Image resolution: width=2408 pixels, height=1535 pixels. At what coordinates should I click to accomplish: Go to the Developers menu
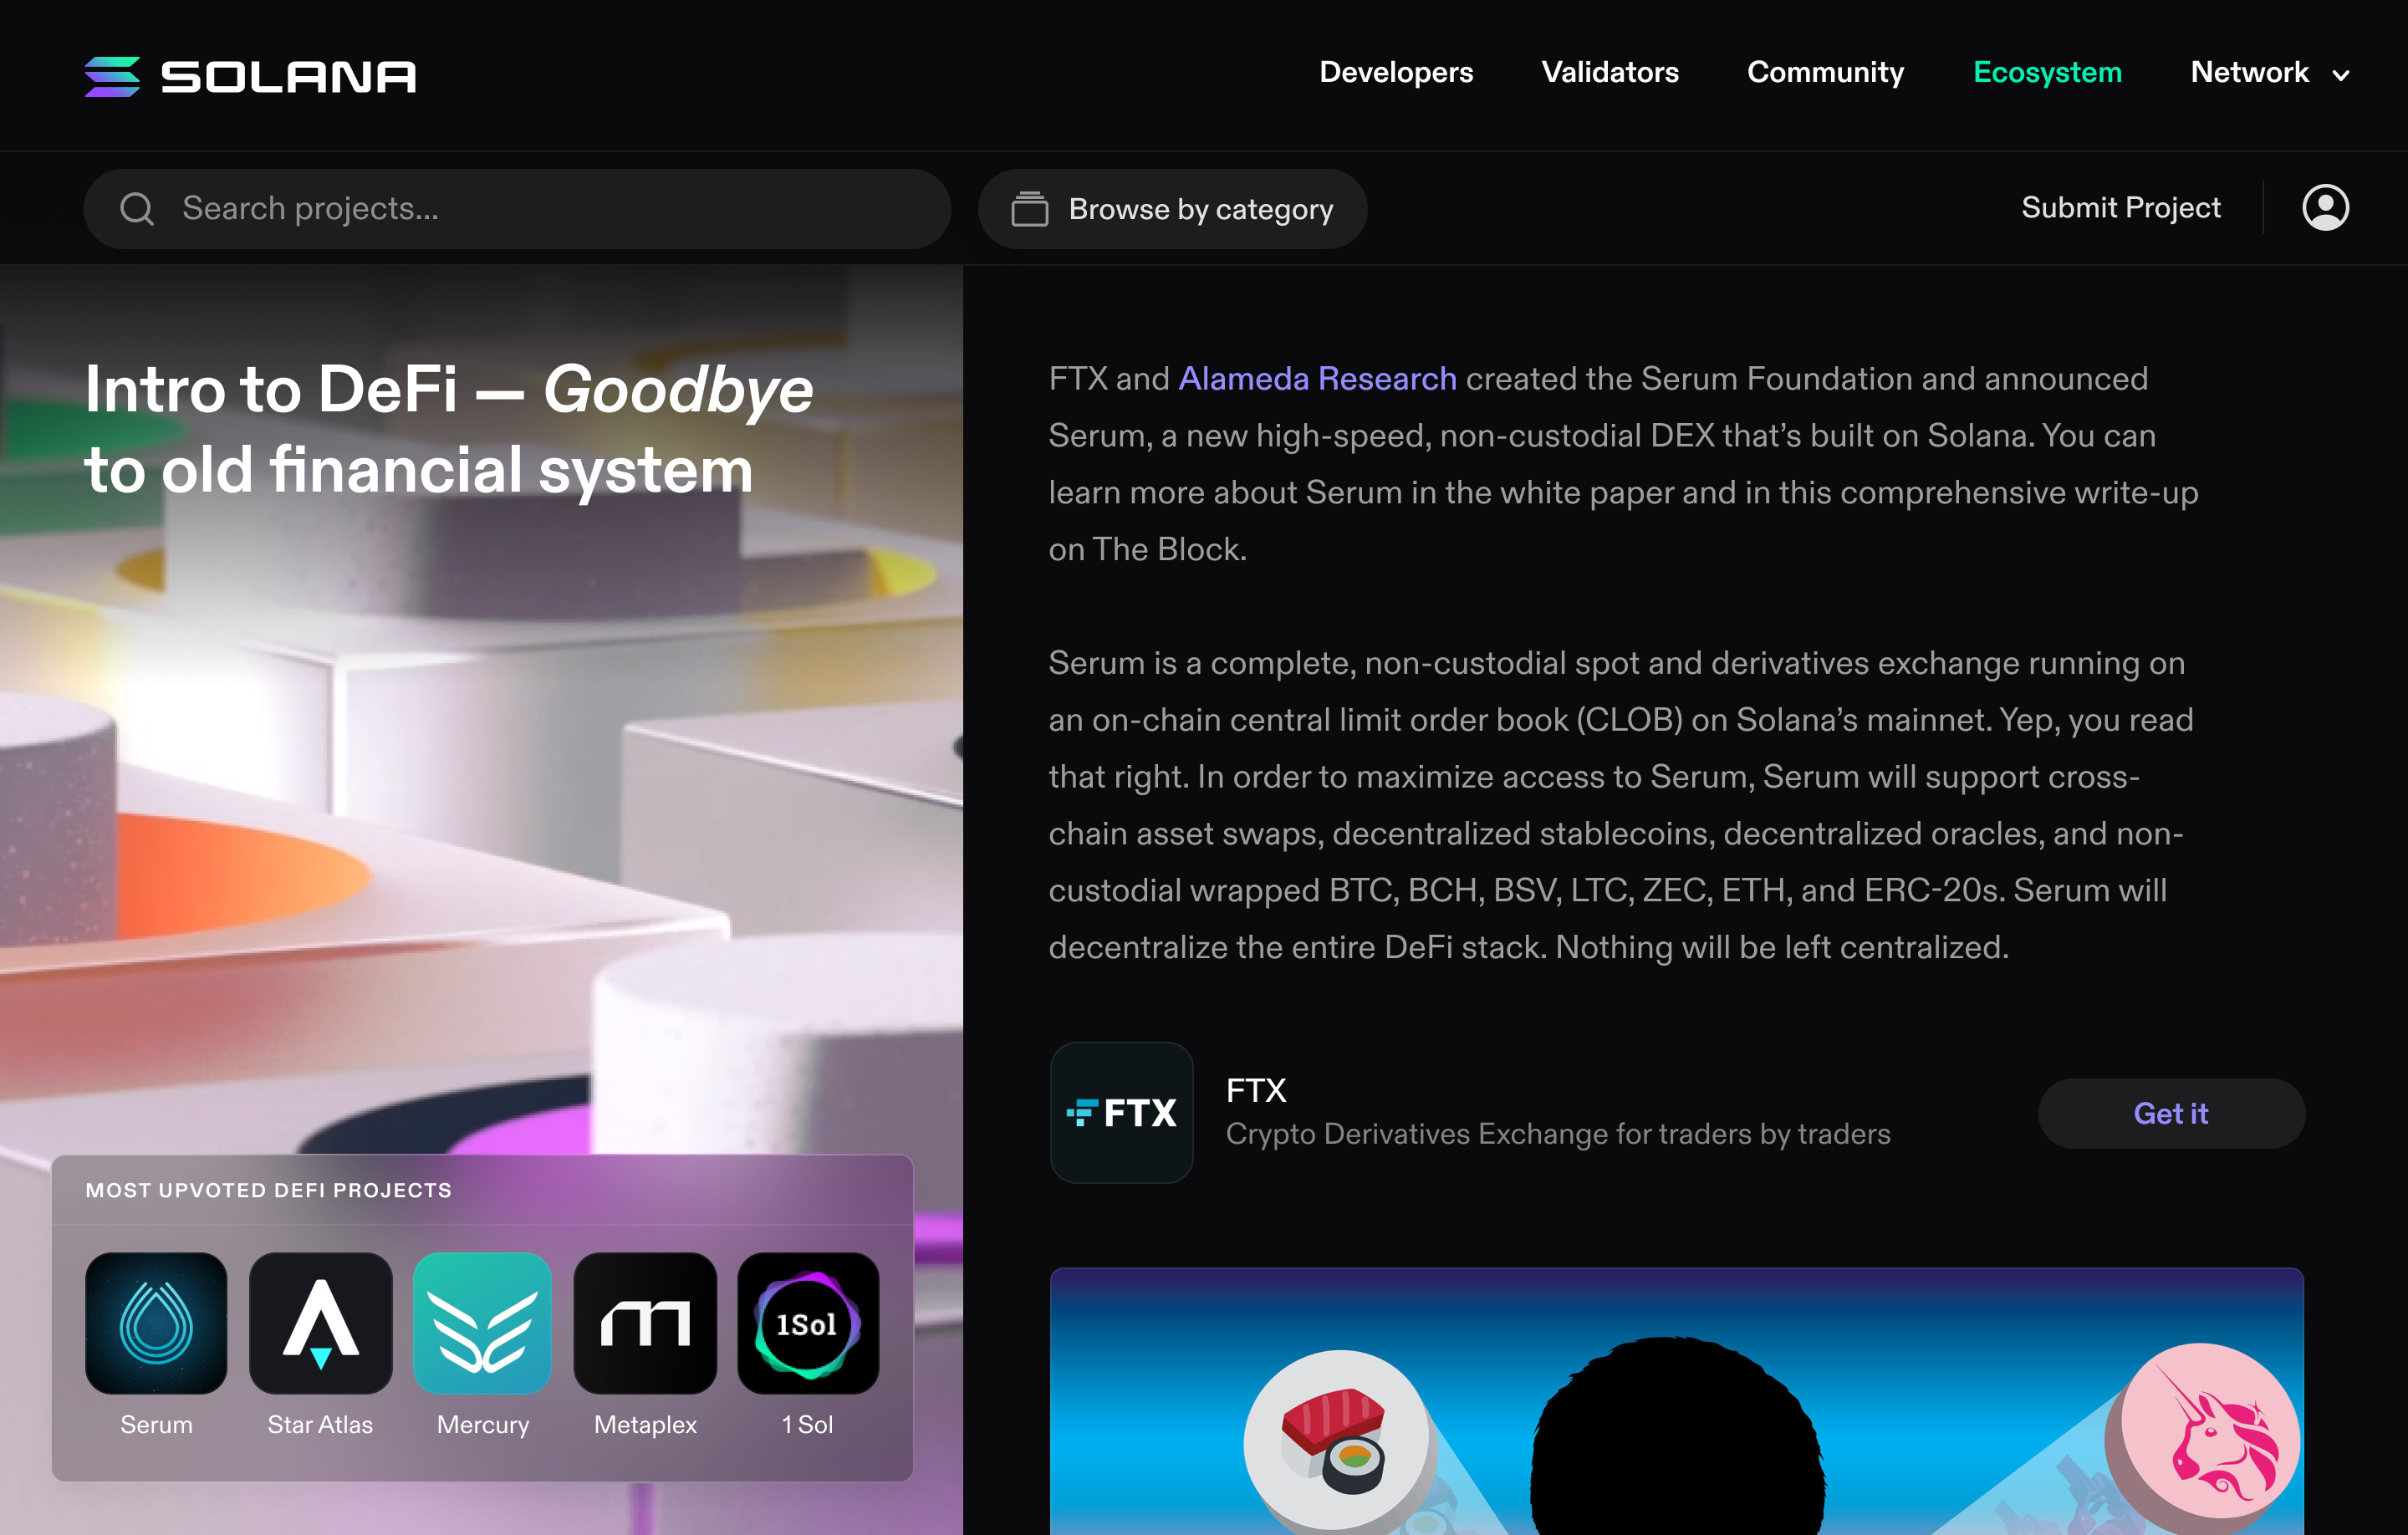click(1396, 73)
